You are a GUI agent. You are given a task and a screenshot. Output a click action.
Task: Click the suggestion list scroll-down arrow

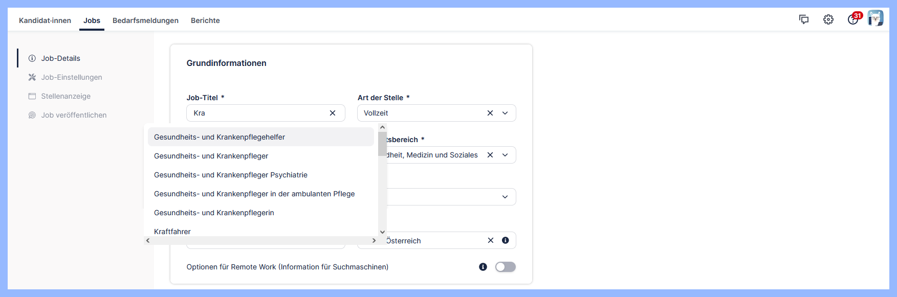coord(382,232)
